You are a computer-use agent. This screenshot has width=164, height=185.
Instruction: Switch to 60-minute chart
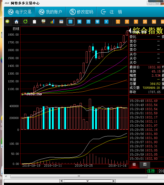pyautogui.click(x=162, y=22)
